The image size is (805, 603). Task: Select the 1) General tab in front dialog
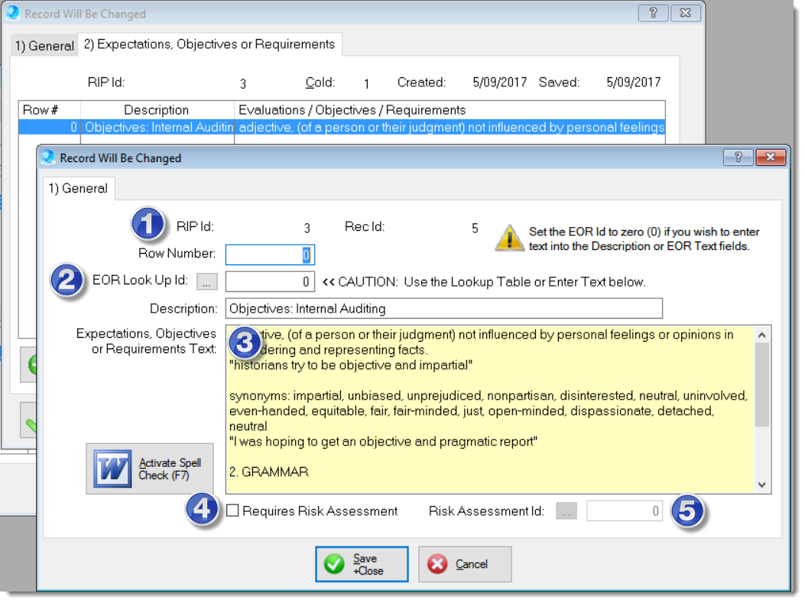[78, 188]
